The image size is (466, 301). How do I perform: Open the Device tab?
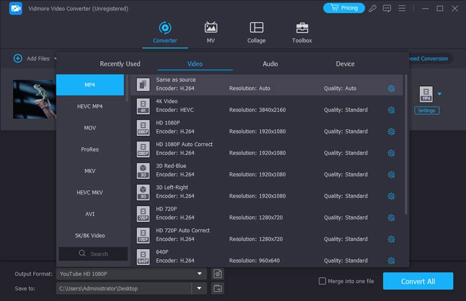click(345, 64)
